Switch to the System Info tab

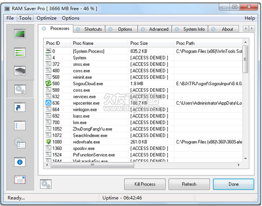(190, 29)
